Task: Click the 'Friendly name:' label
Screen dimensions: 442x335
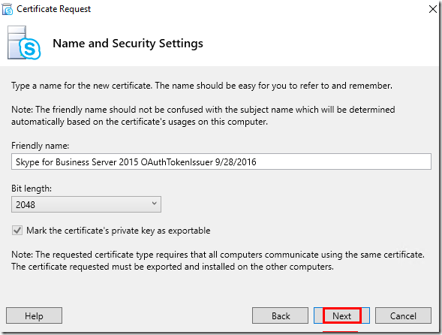Action: coord(40,146)
